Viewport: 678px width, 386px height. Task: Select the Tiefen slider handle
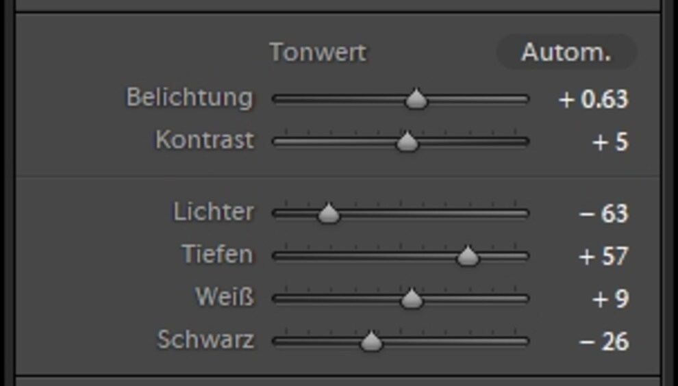click(468, 255)
